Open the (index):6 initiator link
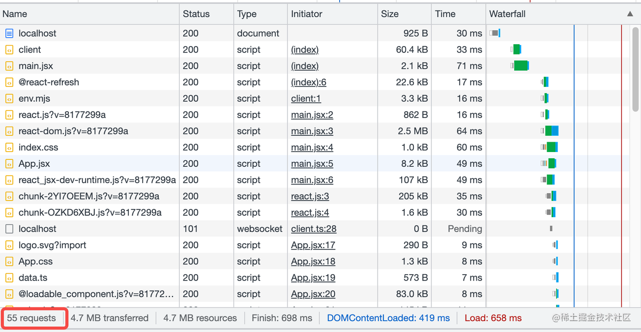Screen dimensions: 641x332 click(x=308, y=82)
